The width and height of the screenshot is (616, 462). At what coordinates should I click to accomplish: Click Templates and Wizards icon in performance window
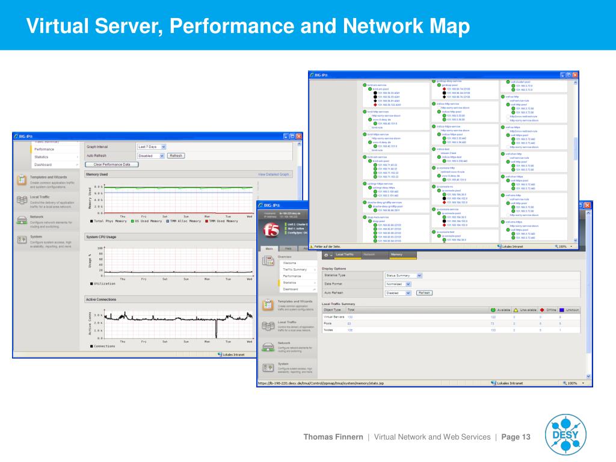coord(22,180)
